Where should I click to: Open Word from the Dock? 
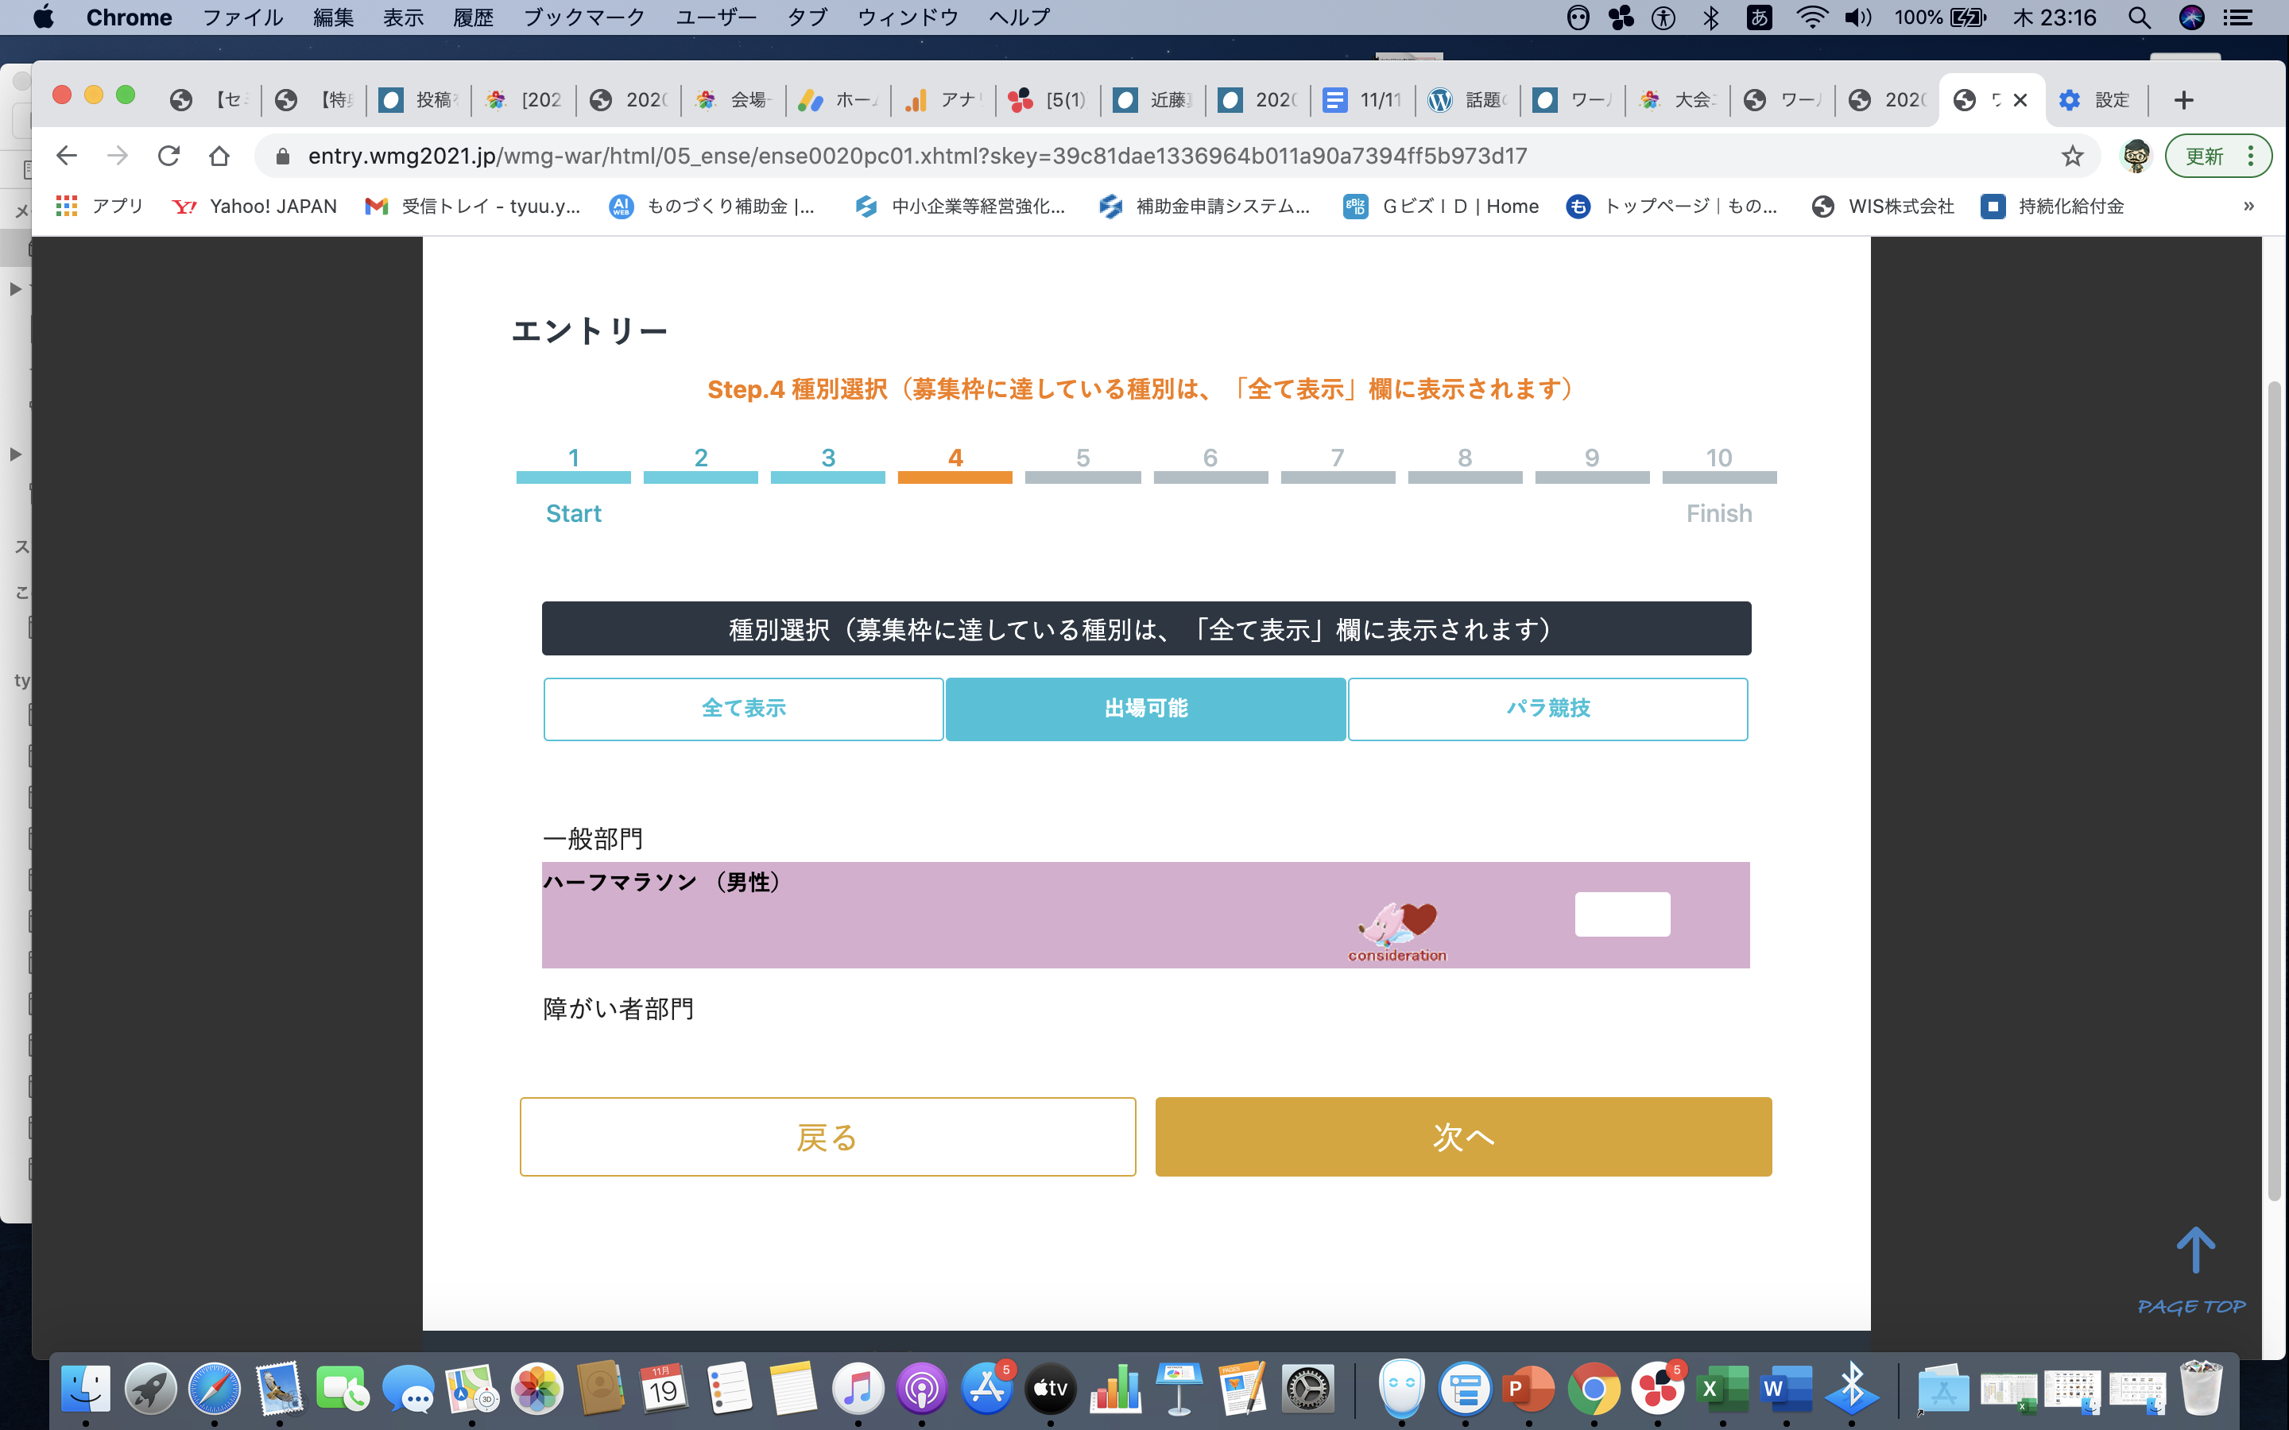point(1786,1389)
